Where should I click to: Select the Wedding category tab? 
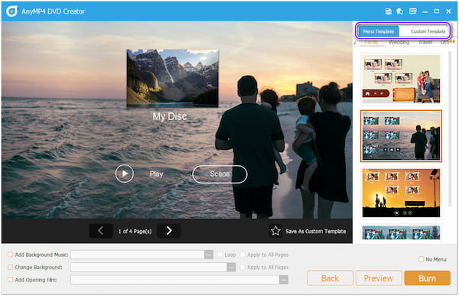[399, 42]
